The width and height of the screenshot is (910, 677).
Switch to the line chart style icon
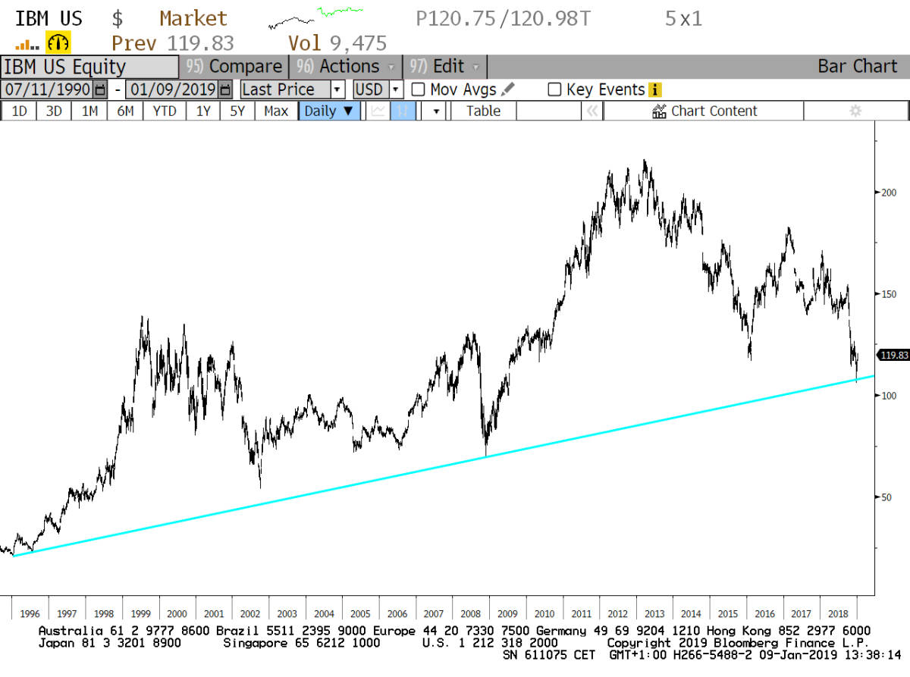[377, 111]
